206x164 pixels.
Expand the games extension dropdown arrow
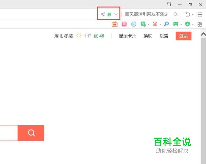click(x=181, y=24)
